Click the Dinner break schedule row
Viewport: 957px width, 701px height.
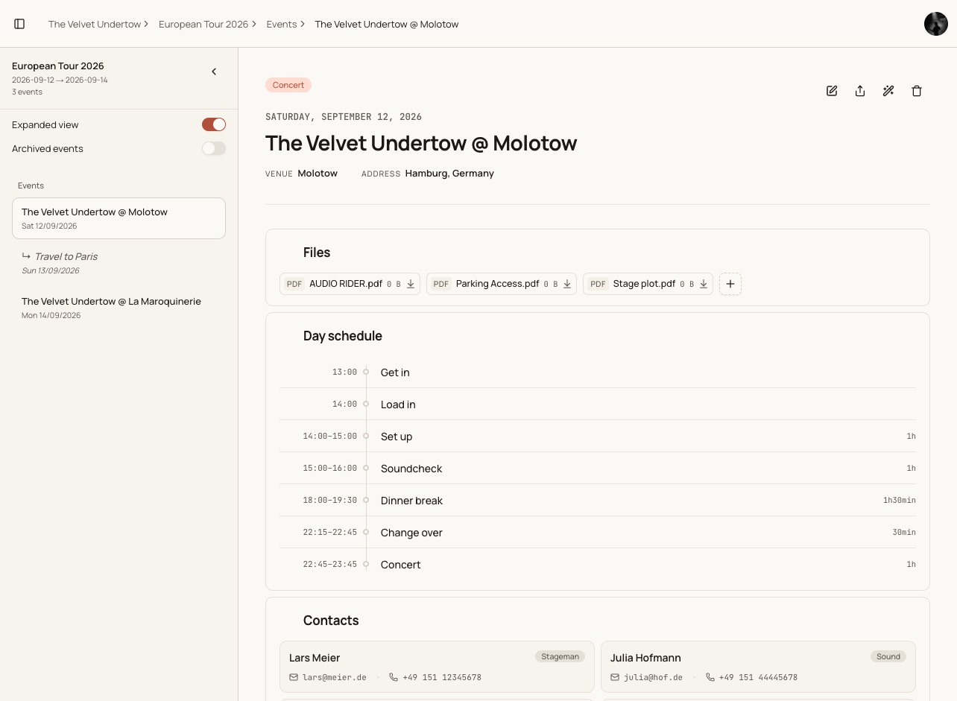tap(598, 501)
